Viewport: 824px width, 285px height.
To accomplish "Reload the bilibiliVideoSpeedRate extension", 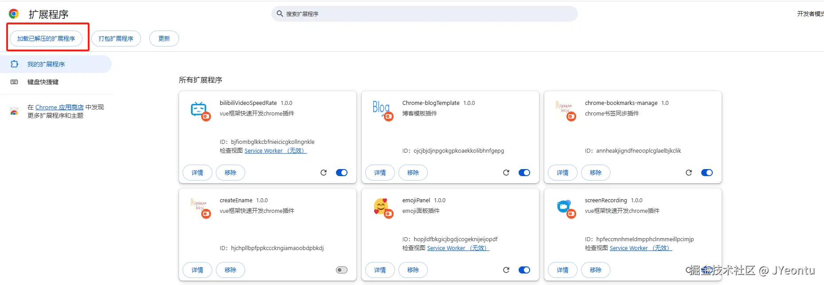I will click(324, 173).
